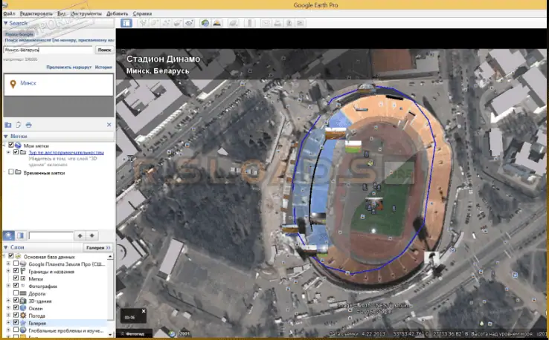Disable the Погода layer checkbox
This screenshot has height=340, width=549.
click(16, 315)
